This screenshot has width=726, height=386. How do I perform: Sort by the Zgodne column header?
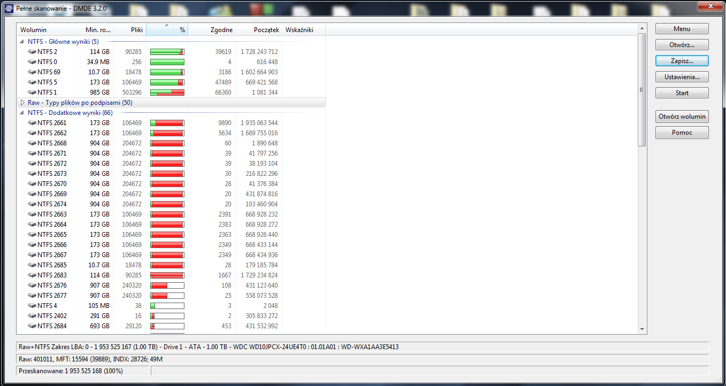pos(212,30)
